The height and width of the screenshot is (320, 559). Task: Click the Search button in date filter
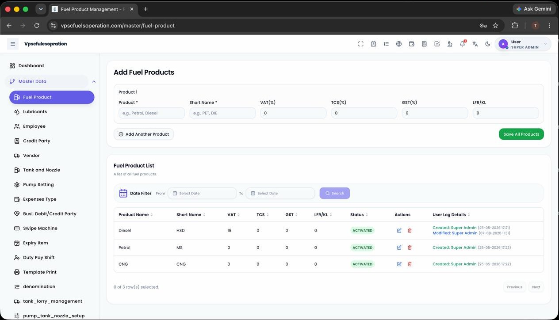pyautogui.click(x=335, y=193)
